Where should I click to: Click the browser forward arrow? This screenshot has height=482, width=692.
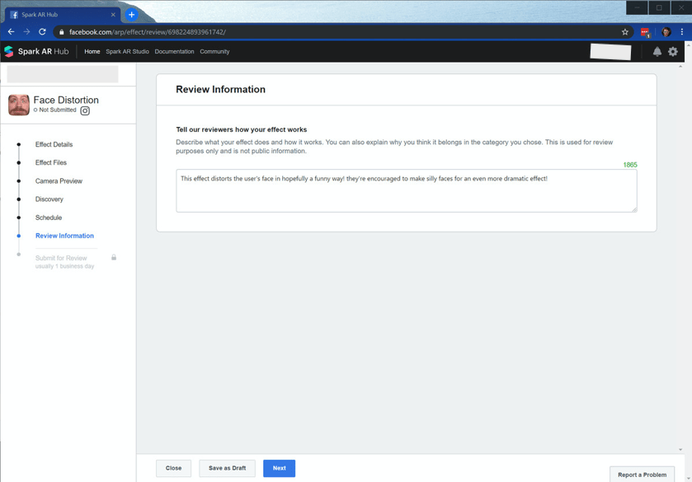click(26, 32)
